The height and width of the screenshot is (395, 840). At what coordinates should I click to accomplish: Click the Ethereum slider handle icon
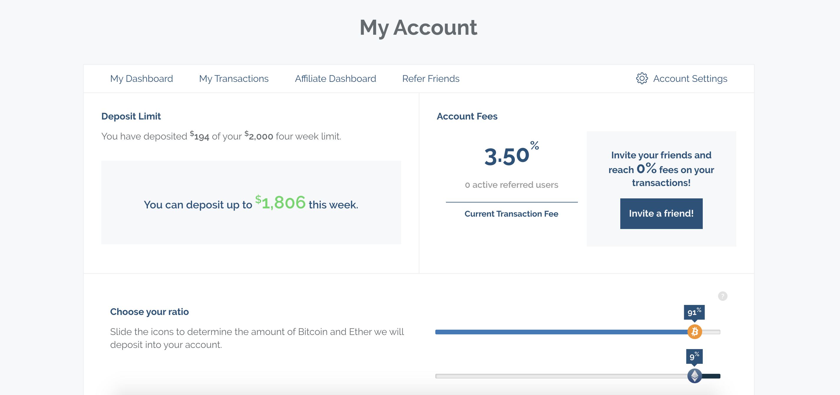point(695,376)
